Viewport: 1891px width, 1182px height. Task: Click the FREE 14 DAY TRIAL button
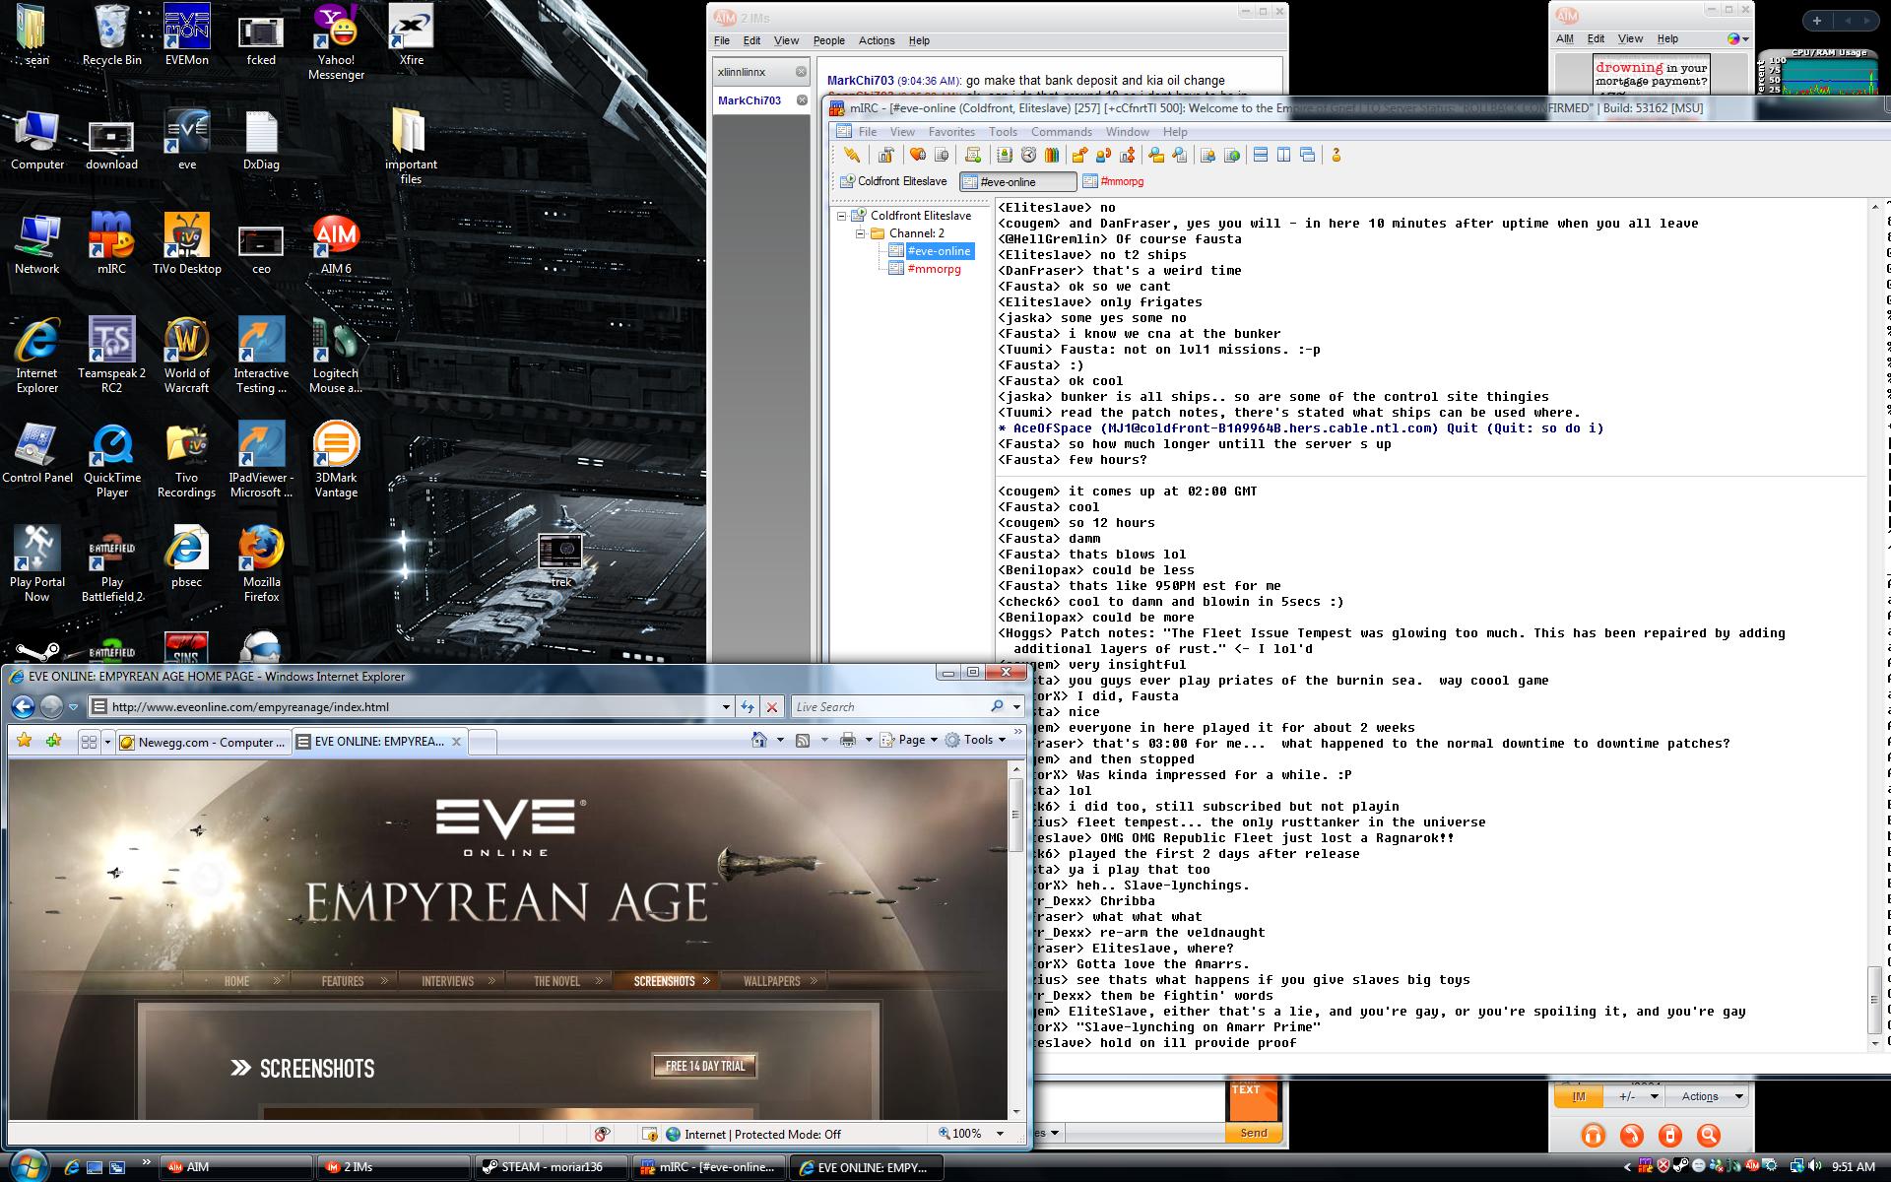pos(705,1066)
